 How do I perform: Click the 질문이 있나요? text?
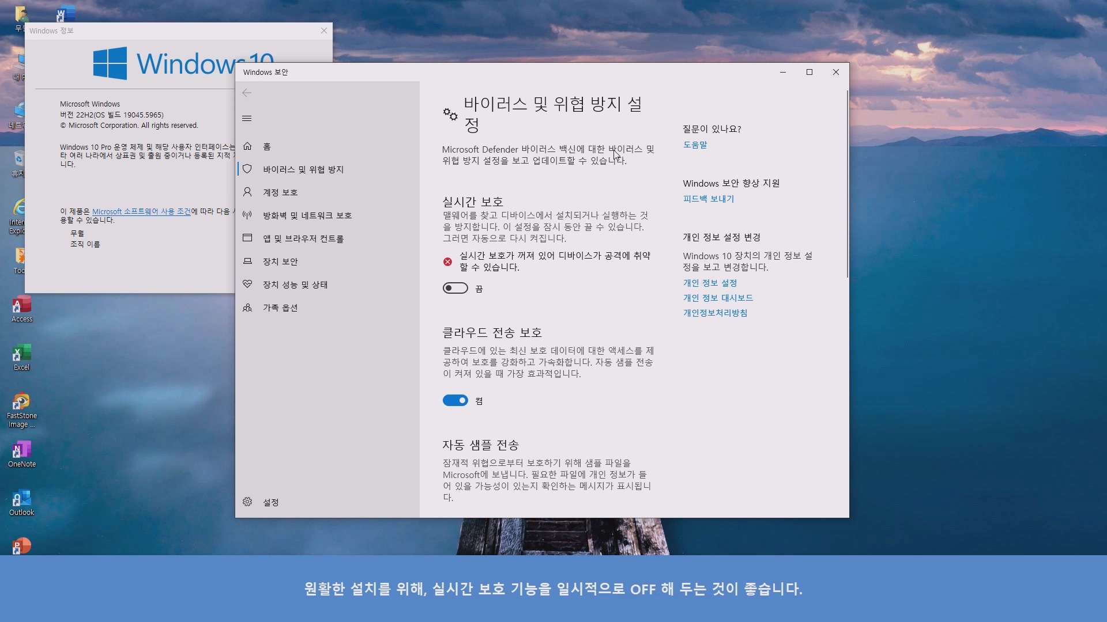click(712, 129)
